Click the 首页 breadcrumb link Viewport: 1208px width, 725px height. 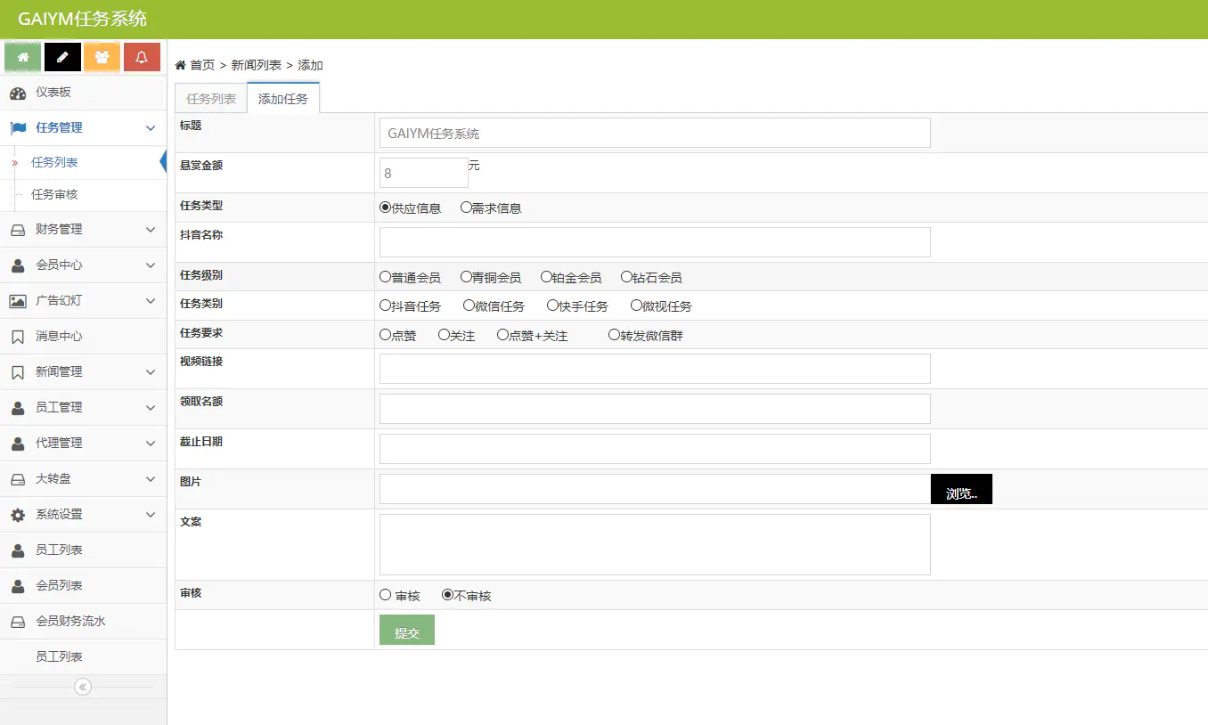[201, 65]
